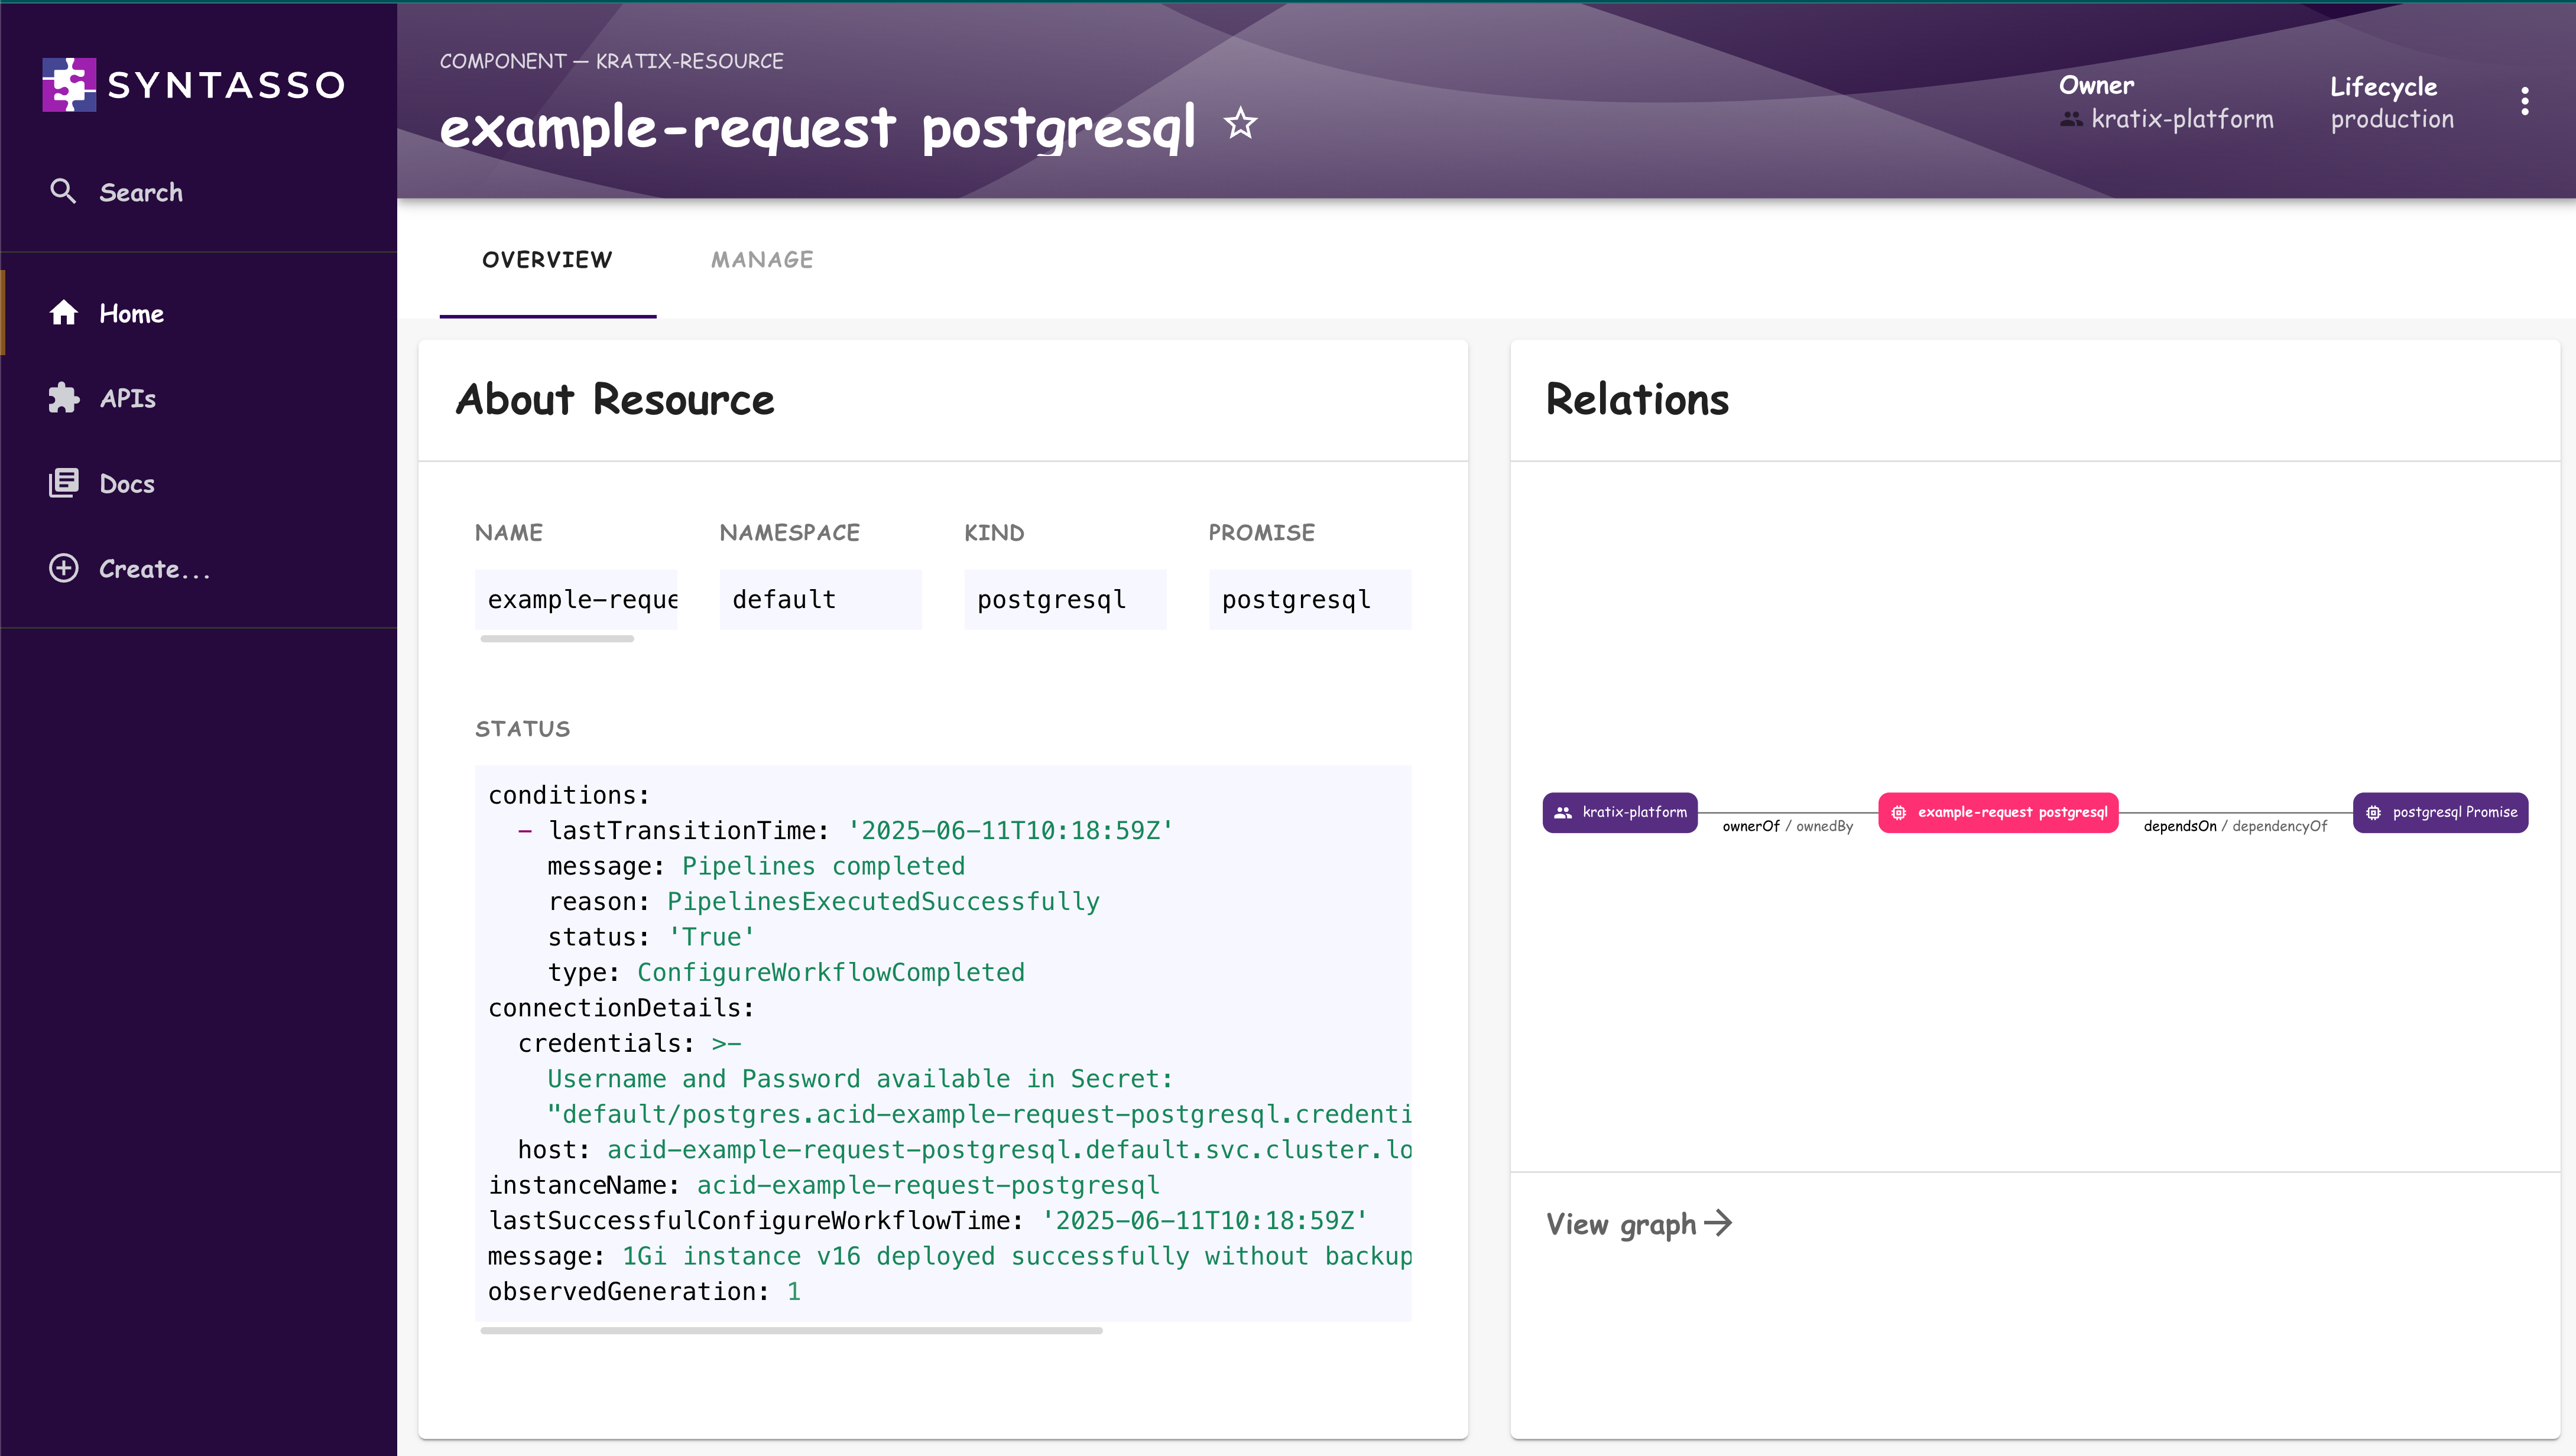The image size is (2576, 1456).
Task: Click the status block horizontal scrollbar
Action: tap(791, 1330)
